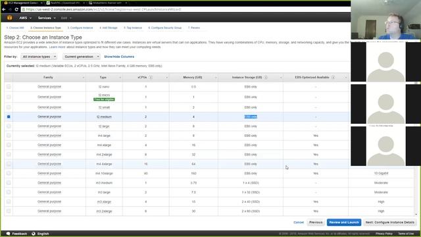The width and height of the screenshot is (421, 237).
Task: Select the t2.small instance checkbox
Action: (x=9, y=107)
